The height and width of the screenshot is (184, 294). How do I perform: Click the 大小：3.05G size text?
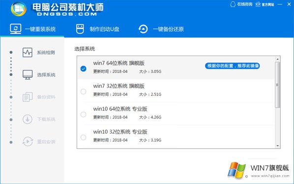click(150, 71)
